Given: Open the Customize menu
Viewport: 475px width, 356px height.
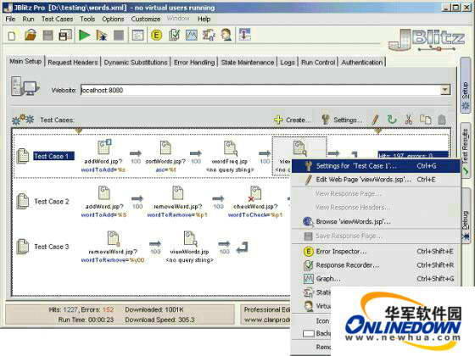Looking at the screenshot, I should [x=146, y=19].
